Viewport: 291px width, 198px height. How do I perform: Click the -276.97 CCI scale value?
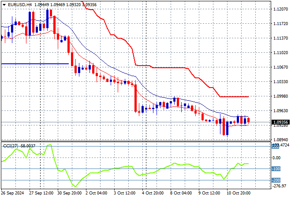click(x=279, y=186)
